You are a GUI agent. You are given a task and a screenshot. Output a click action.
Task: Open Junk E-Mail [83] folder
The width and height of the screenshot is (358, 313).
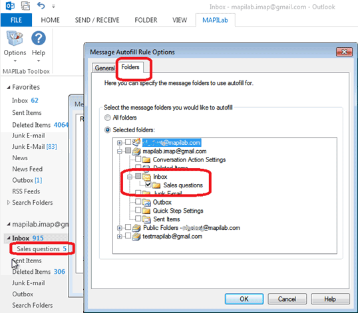(35, 147)
